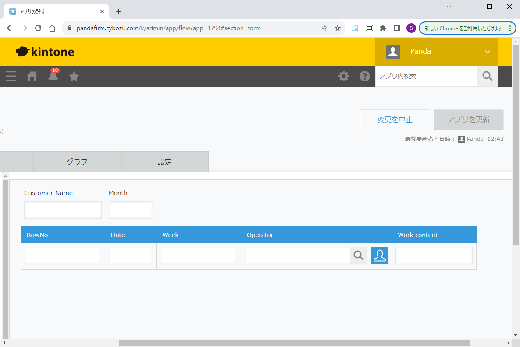The width and height of the screenshot is (520, 347).
Task: Click the アプリ内検索 search box
Action: coord(426,76)
